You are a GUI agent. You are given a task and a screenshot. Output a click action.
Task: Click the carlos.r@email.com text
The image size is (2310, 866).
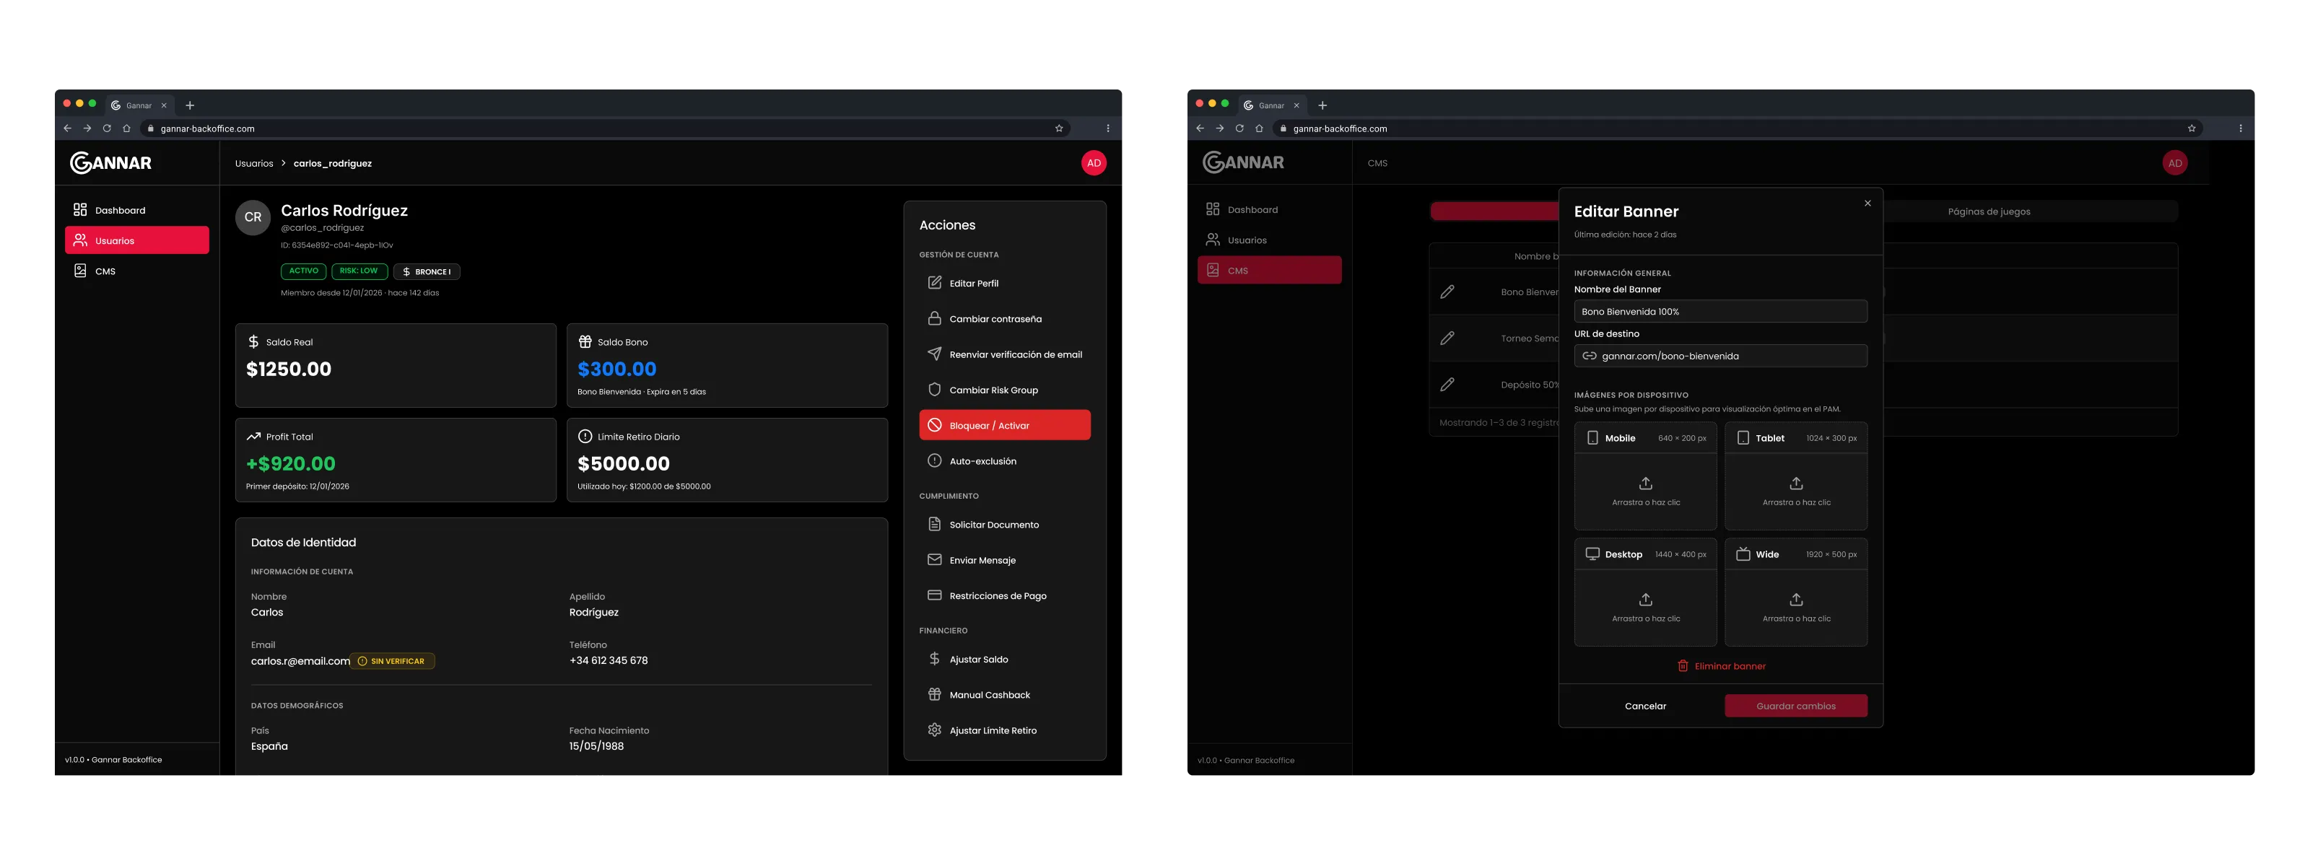[x=300, y=662]
